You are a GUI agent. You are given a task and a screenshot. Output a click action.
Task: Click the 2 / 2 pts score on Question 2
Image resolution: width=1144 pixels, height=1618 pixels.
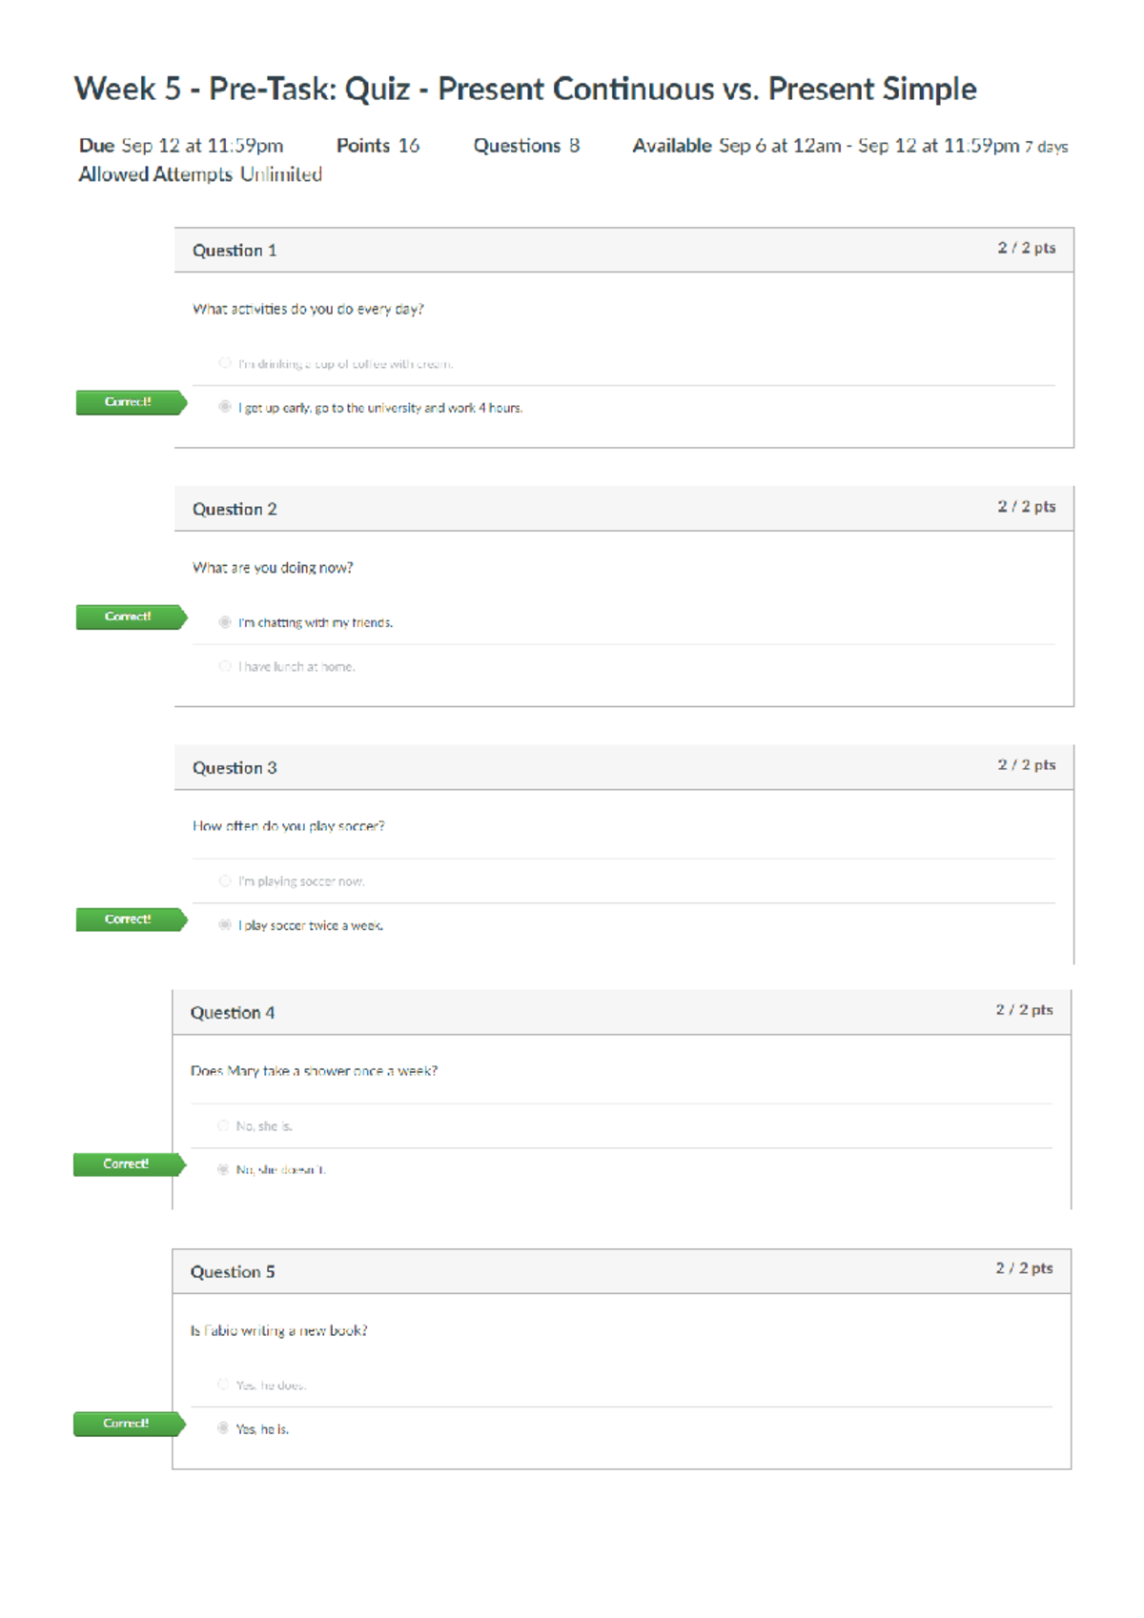[x=1027, y=507]
